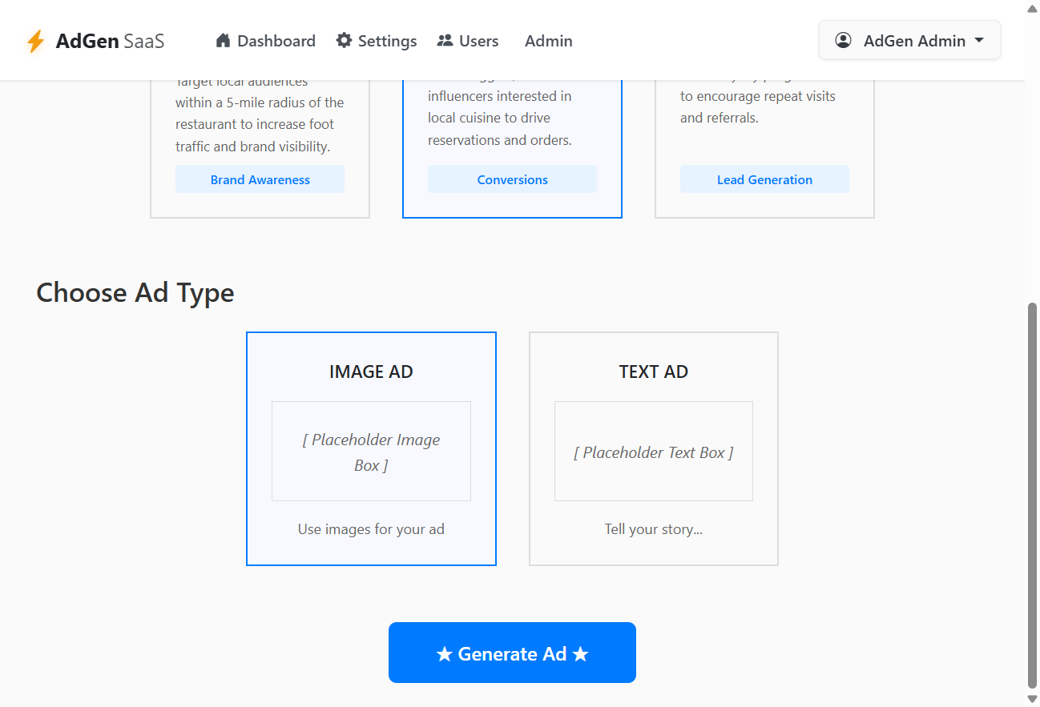Click the Conversions tag label

[x=512, y=179]
